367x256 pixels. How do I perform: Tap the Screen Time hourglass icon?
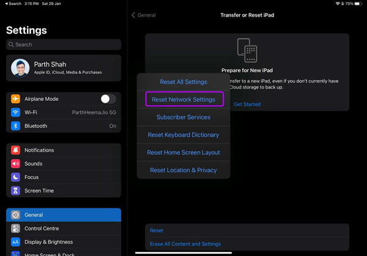15,191
